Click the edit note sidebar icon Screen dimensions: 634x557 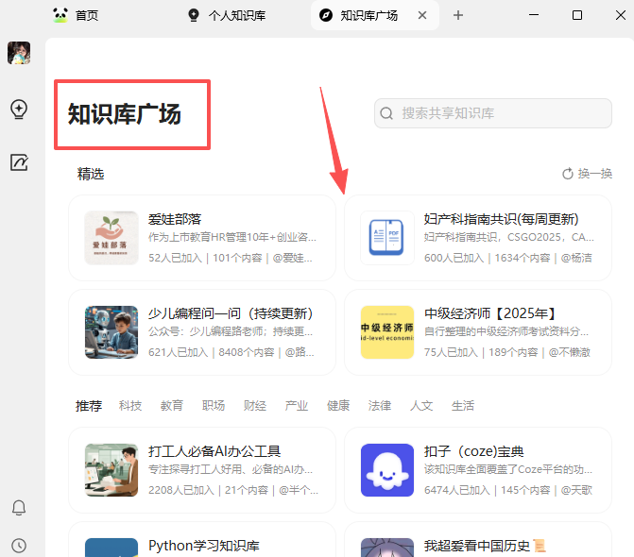pyautogui.click(x=19, y=162)
